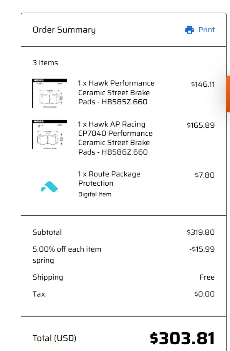Click the Digital Item label
230x351 pixels.
(94, 194)
